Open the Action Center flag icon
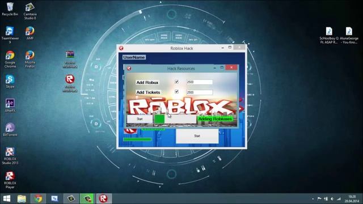The width and height of the screenshot is (363, 204). tap(319, 199)
